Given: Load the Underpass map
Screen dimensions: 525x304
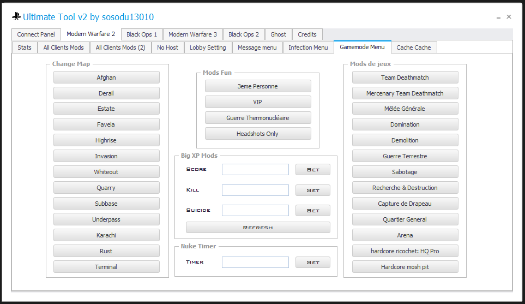Looking at the screenshot, I should tap(106, 219).
